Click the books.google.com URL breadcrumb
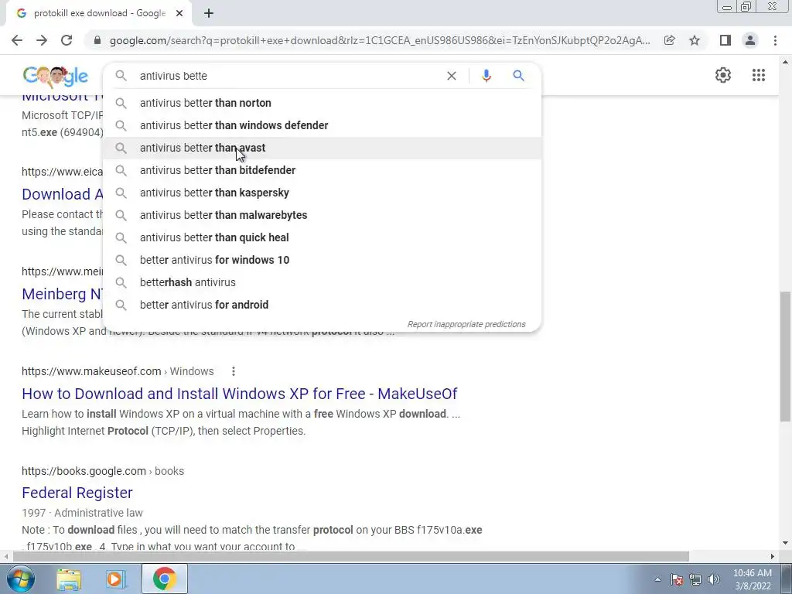The image size is (792, 594). pyautogui.click(x=103, y=471)
